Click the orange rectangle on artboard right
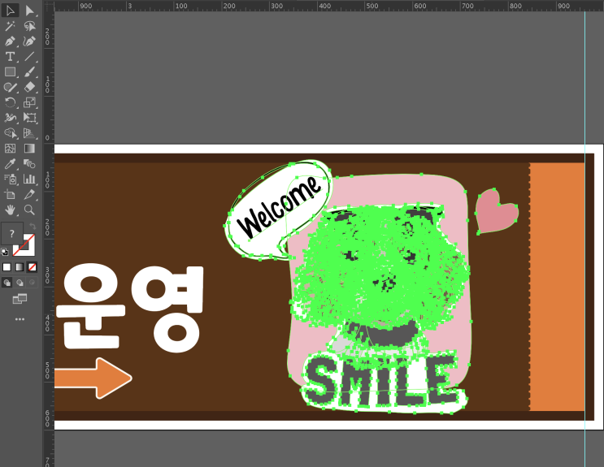604x467 pixels. pyautogui.click(x=557, y=287)
